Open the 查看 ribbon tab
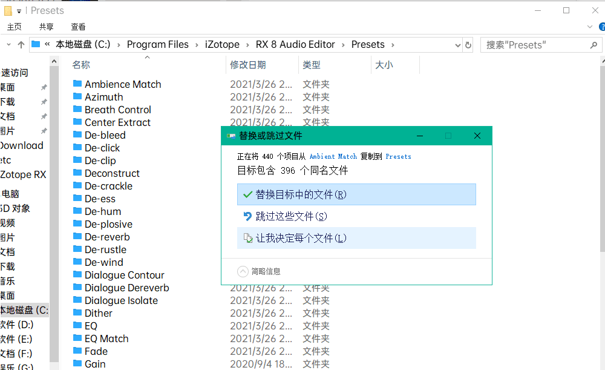This screenshot has width=605, height=370. click(x=78, y=27)
